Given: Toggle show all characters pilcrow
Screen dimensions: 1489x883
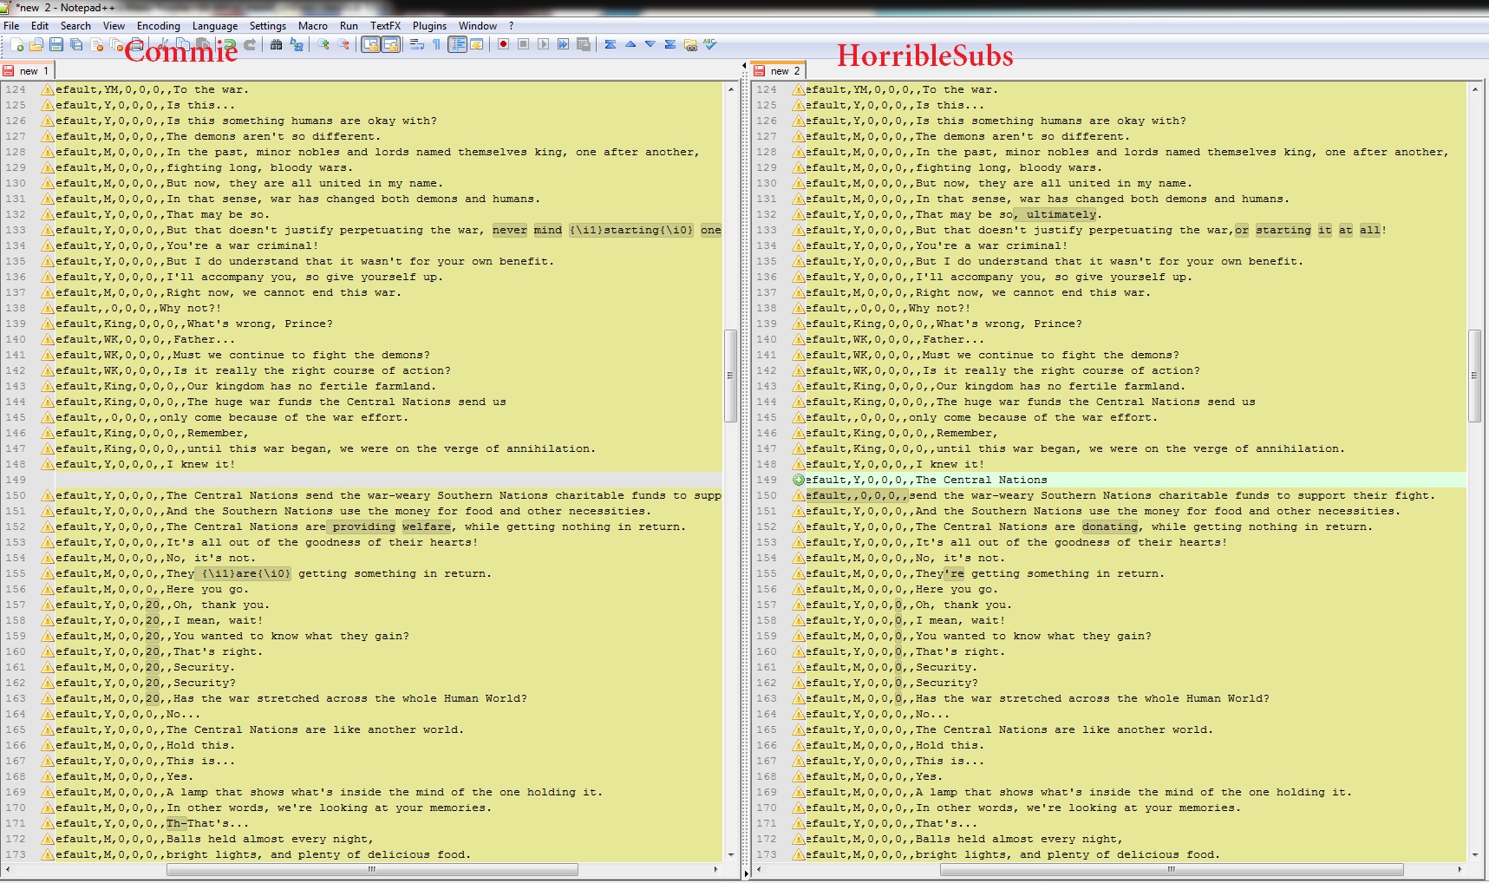Looking at the screenshot, I should point(436,44).
